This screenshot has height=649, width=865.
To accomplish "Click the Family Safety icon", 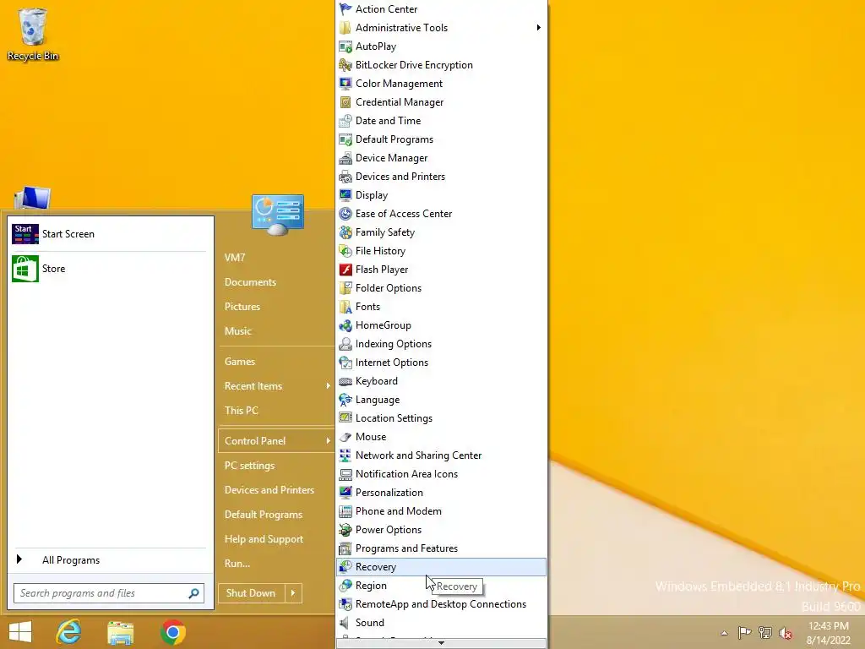I will click(x=345, y=232).
